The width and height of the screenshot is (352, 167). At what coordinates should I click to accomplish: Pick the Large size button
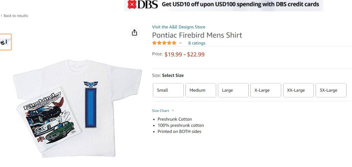click(x=233, y=90)
